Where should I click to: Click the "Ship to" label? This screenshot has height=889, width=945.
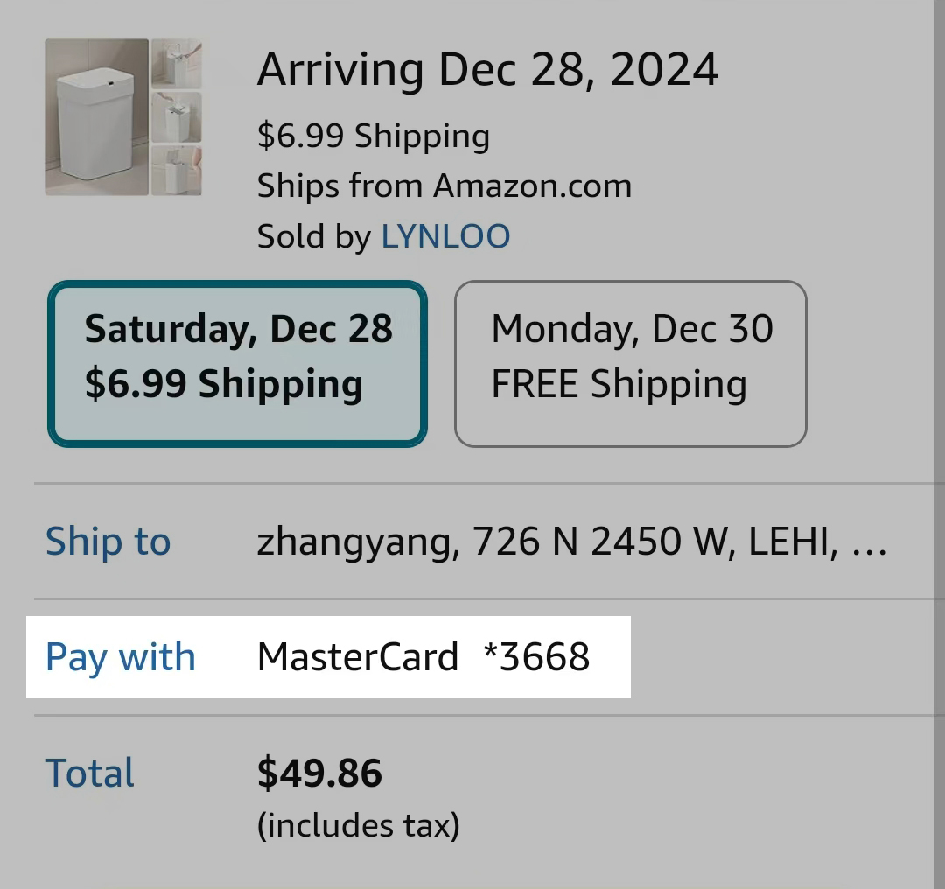click(108, 541)
